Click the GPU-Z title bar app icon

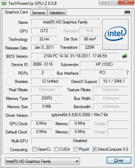(x=4, y=3)
